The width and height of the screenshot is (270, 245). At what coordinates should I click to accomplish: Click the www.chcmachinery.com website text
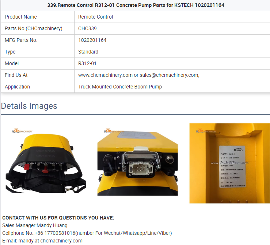pyautogui.click(x=105, y=75)
